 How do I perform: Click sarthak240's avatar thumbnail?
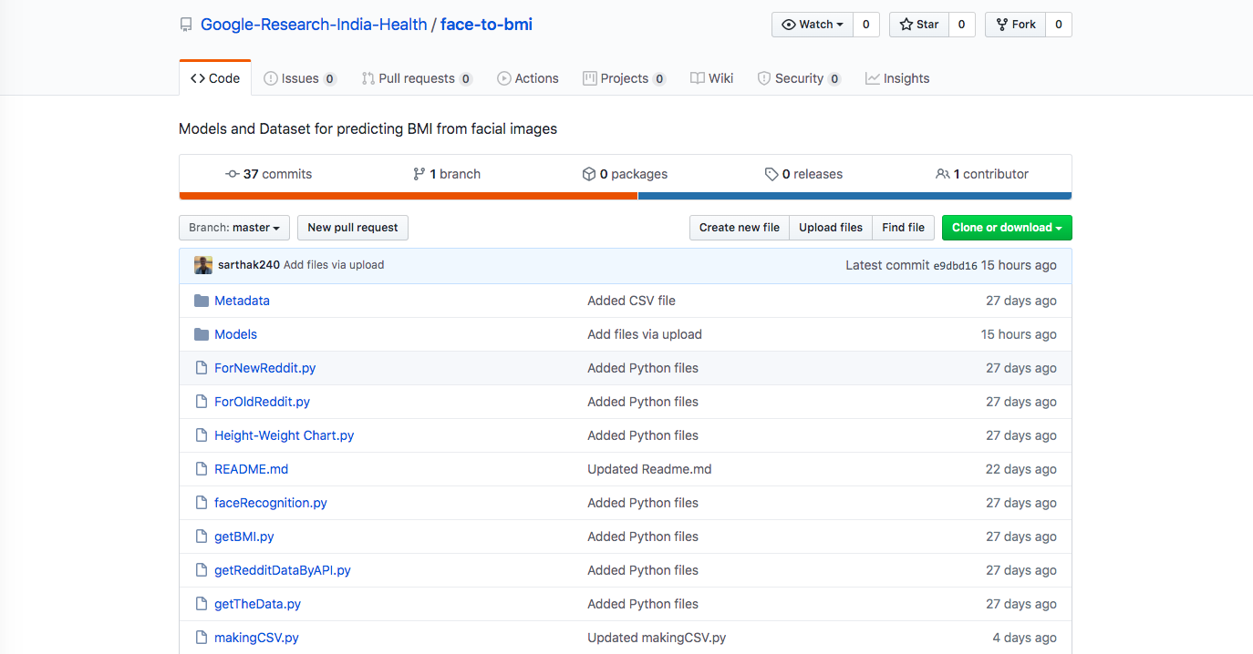pyautogui.click(x=203, y=265)
